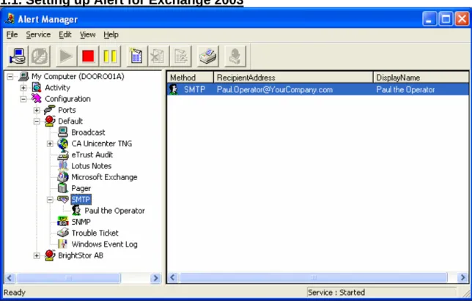Click the modify item toolbar icon
472x303 pixels.
(x=180, y=56)
